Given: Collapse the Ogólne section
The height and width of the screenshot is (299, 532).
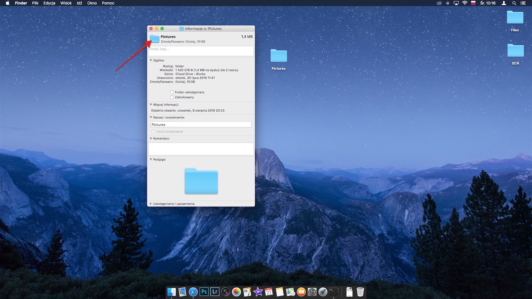Looking at the screenshot, I should click(151, 60).
